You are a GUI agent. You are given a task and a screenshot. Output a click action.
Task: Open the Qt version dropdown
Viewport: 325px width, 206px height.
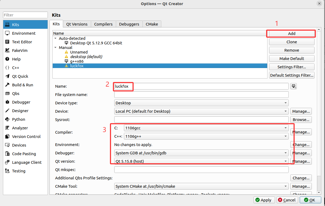click(x=201, y=161)
